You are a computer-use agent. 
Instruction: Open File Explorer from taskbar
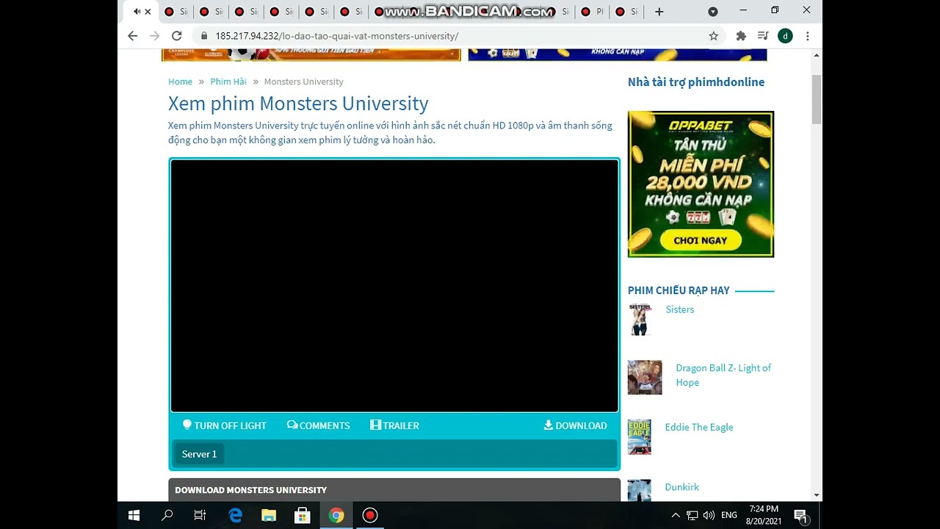(269, 515)
